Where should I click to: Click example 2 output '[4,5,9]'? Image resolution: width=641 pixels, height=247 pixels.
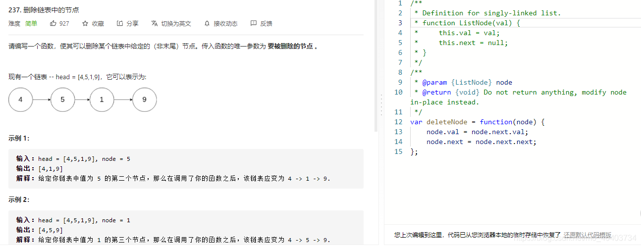coord(50,230)
